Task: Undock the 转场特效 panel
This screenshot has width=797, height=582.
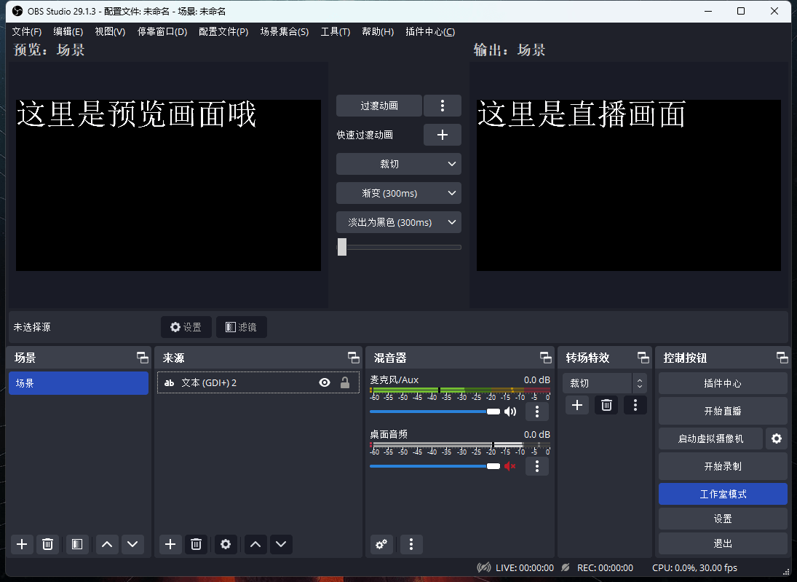Action: [x=643, y=358]
